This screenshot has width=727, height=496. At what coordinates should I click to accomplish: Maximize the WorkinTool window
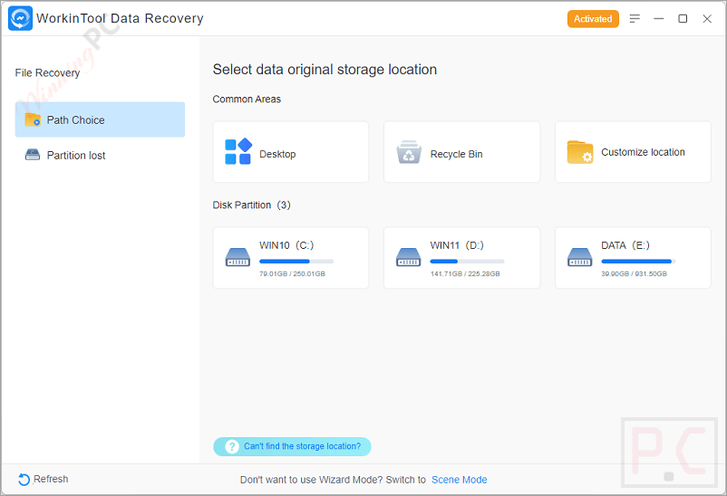(683, 18)
